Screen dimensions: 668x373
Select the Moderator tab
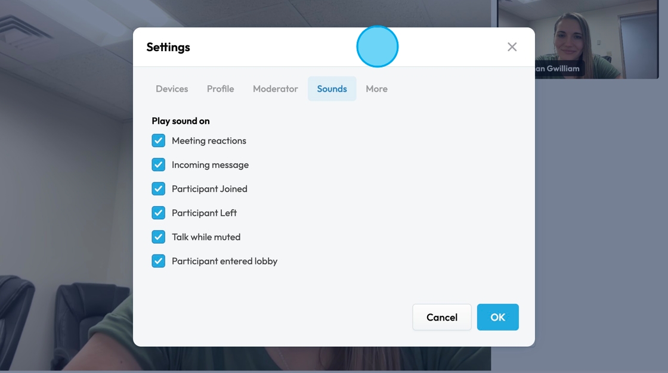pos(275,89)
